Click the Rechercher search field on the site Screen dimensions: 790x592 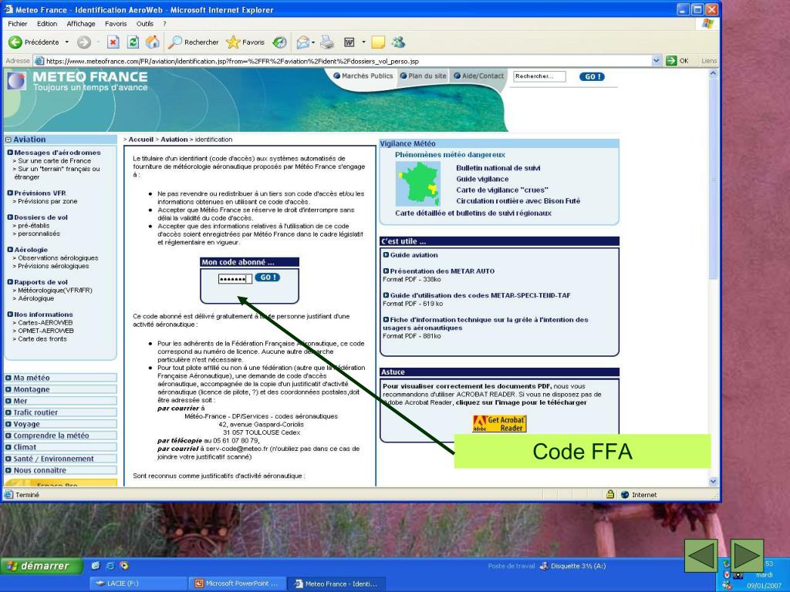pos(539,76)
